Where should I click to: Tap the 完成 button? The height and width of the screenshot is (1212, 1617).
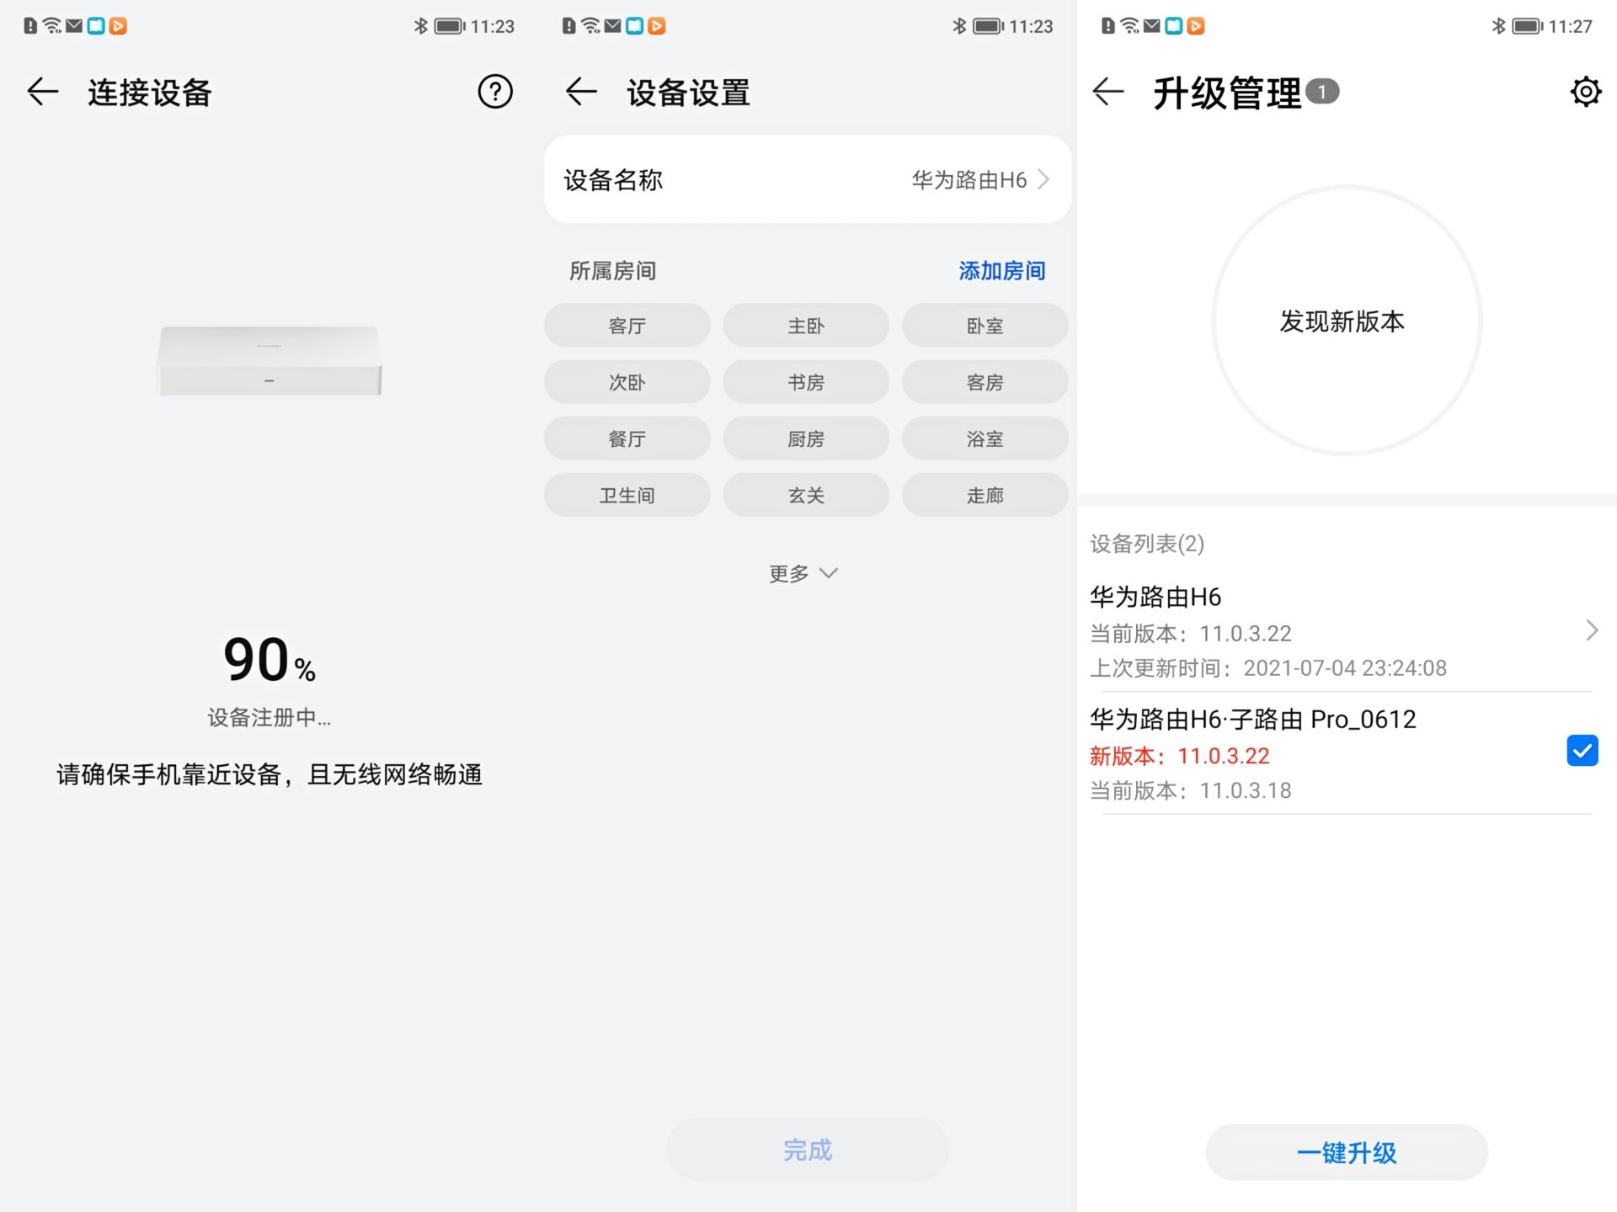pos(808,1150)
